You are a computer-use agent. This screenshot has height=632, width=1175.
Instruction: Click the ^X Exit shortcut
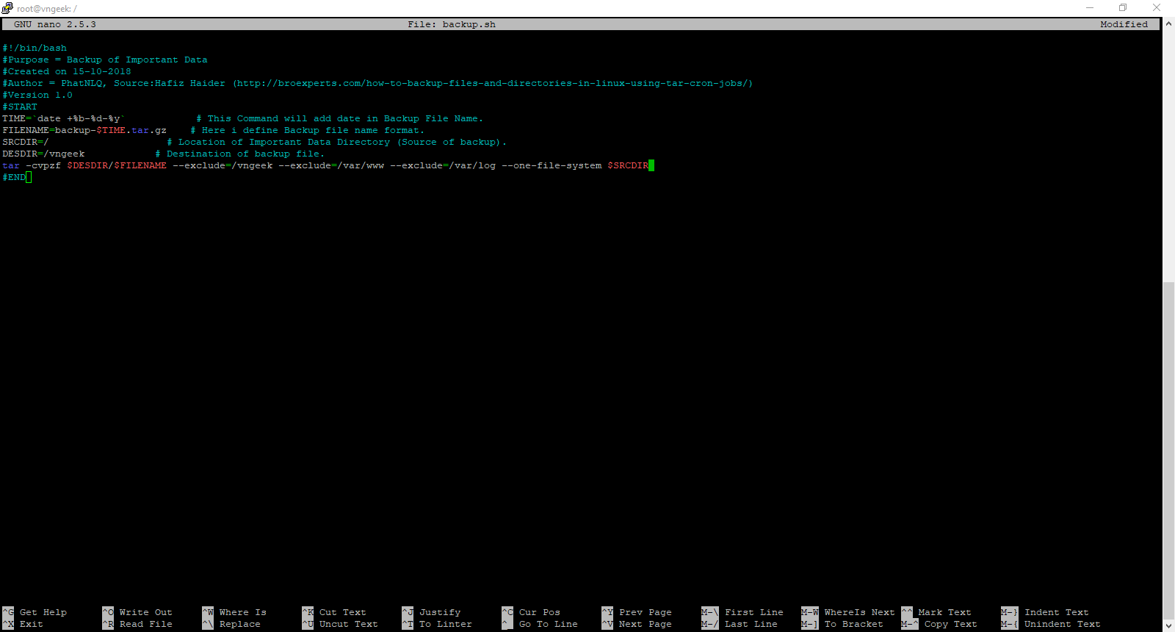(x=23, y=624)
